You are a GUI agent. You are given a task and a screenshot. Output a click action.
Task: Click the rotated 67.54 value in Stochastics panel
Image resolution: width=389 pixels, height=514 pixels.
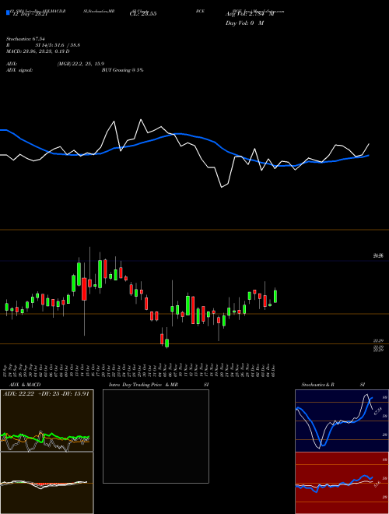pos(377,411)
